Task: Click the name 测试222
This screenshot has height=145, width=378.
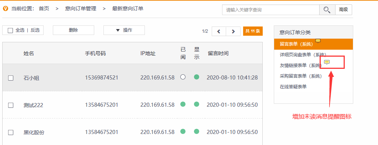Action: tap(33, 105)
